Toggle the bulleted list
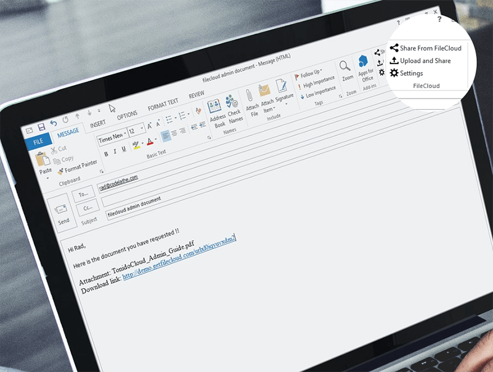The image size is (493, 372). pos(168,119)
